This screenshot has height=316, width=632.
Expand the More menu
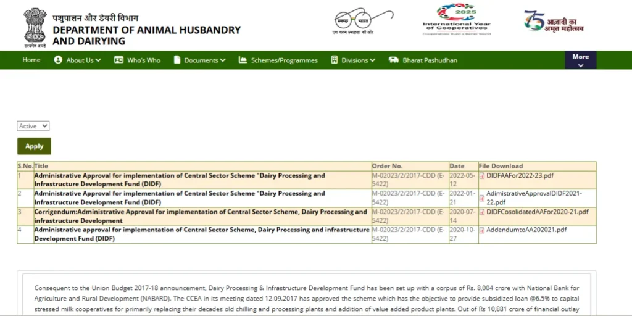580,60
